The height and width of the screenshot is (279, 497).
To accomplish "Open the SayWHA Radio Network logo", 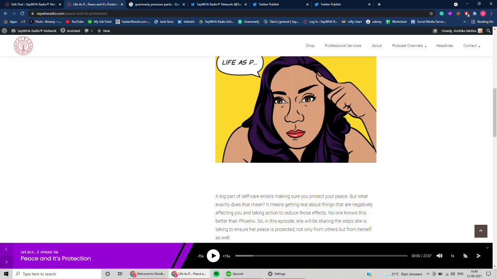I will coord(23,46).
